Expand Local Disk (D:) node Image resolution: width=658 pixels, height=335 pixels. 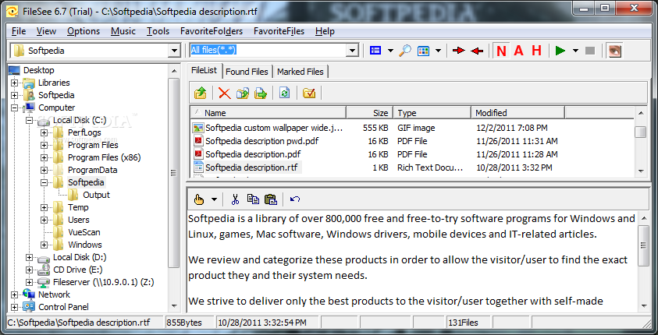30,258
